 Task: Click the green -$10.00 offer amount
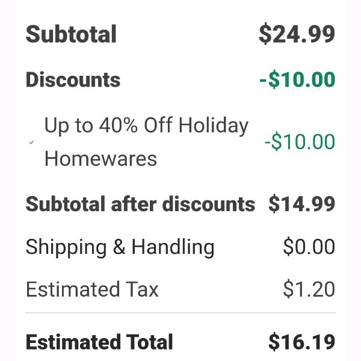[x=300, y=142]
